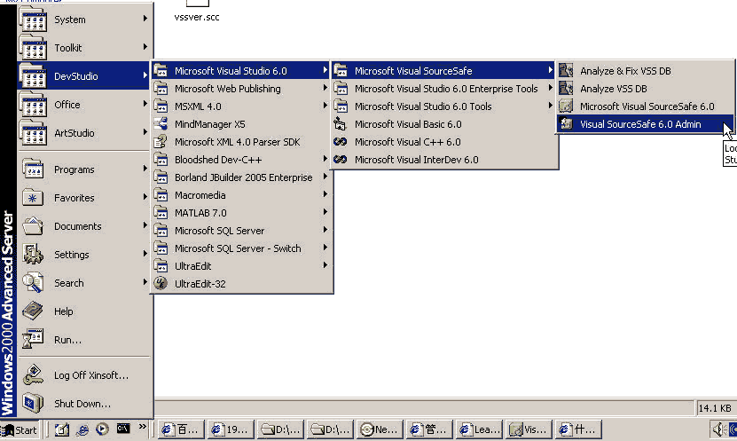
Task: Click the Log Off key icon
Action: (33, 374)
